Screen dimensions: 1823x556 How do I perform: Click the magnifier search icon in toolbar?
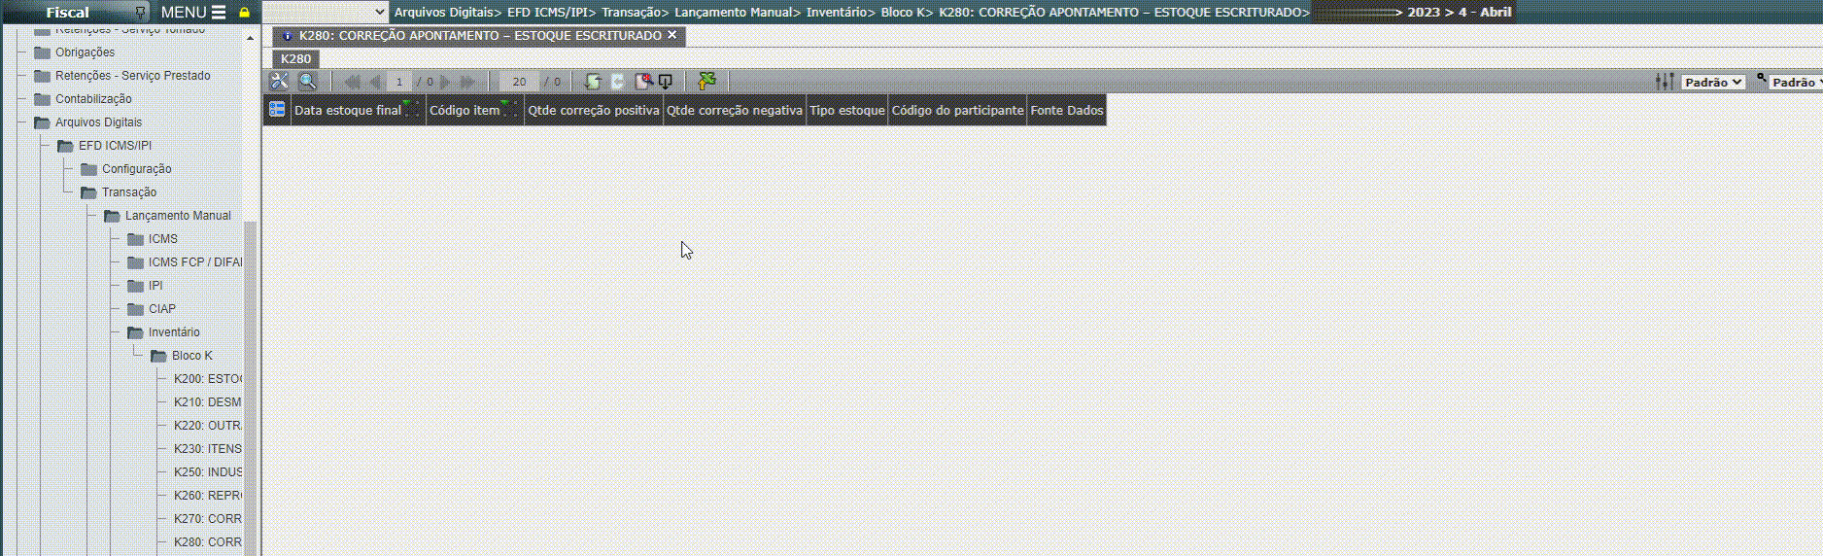tap(307, 82)
